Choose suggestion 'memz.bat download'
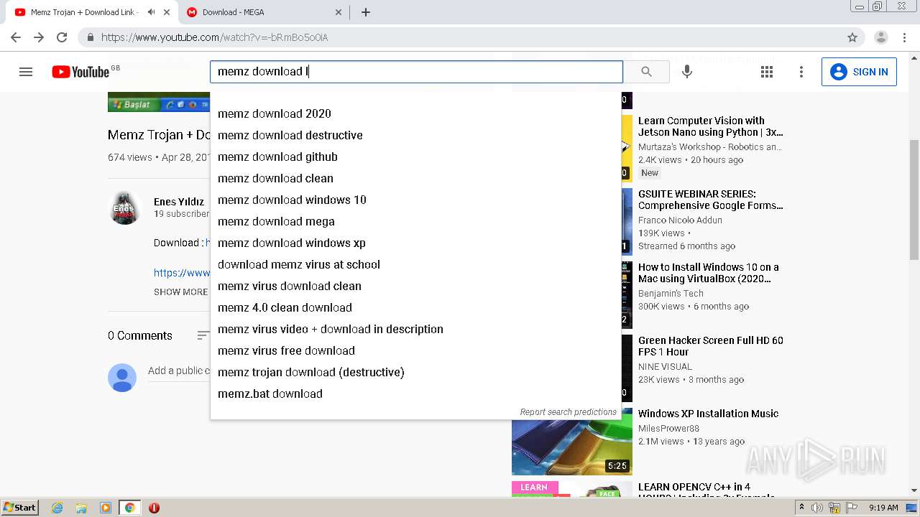The height and width of the screenshot is (517, 920). click(415, 393)
